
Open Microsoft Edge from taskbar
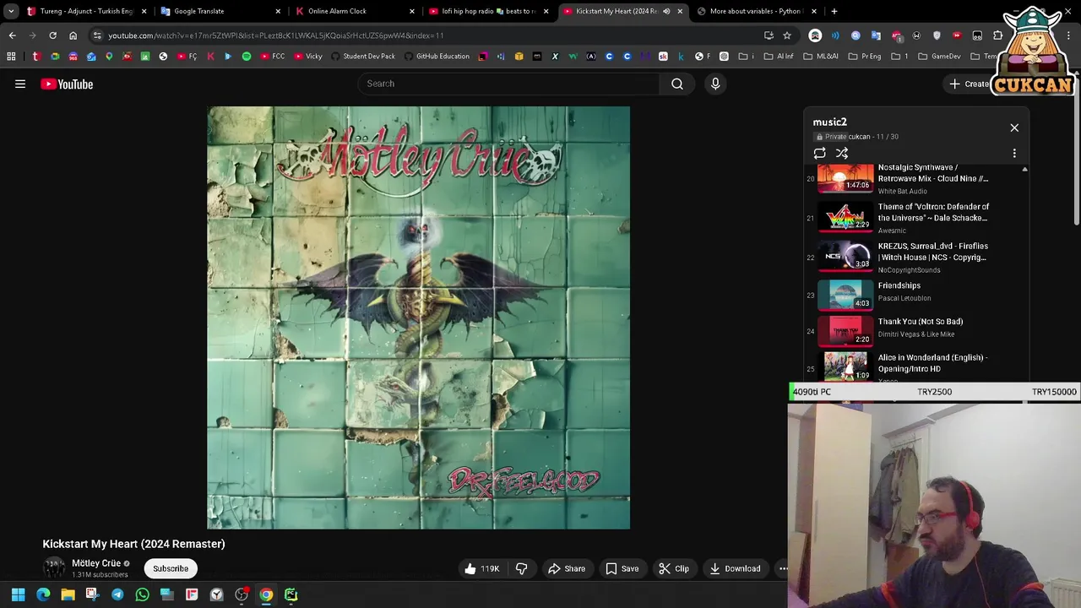click(x=43, y=595)
